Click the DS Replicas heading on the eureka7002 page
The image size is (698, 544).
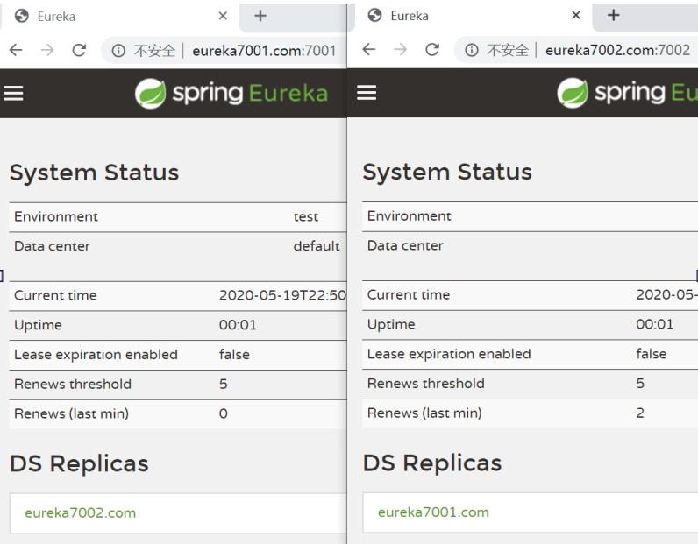pos(432,463)
